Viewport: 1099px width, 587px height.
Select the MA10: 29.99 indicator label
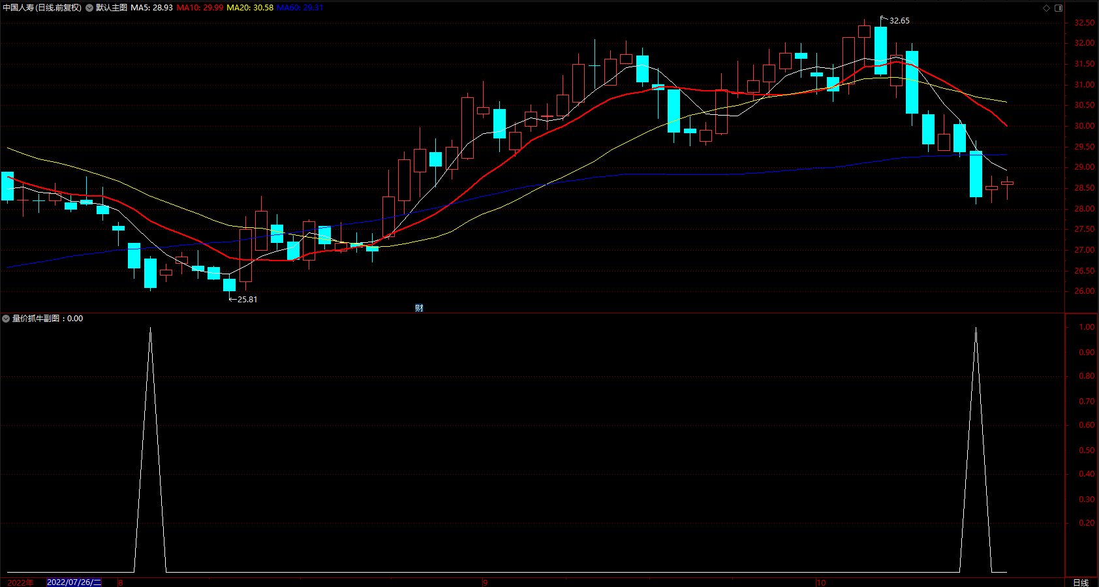(200, 8)
